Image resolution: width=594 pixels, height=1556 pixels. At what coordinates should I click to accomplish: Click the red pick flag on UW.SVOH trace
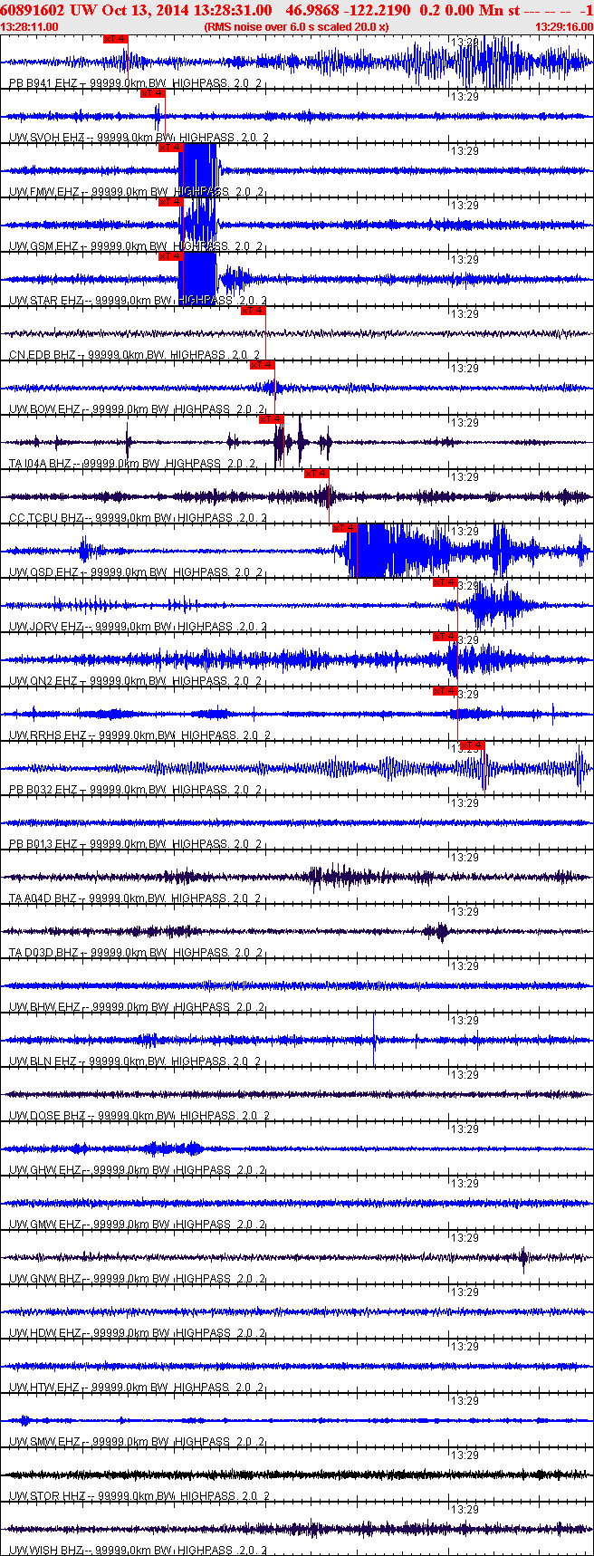click(152, 93)
